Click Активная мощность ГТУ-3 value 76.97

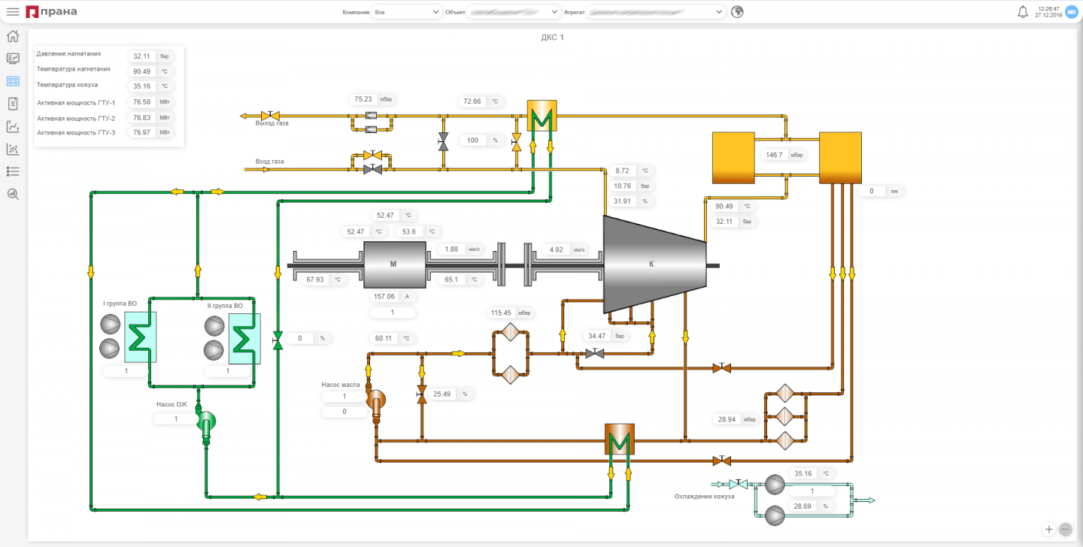click(141, 132)
